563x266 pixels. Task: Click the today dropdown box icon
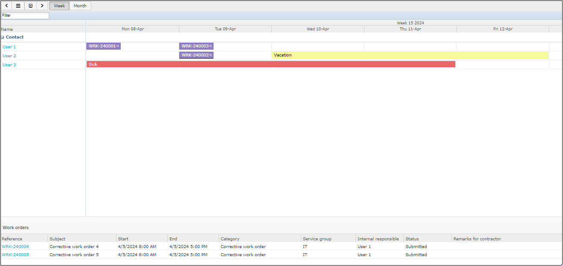[30, 6]
